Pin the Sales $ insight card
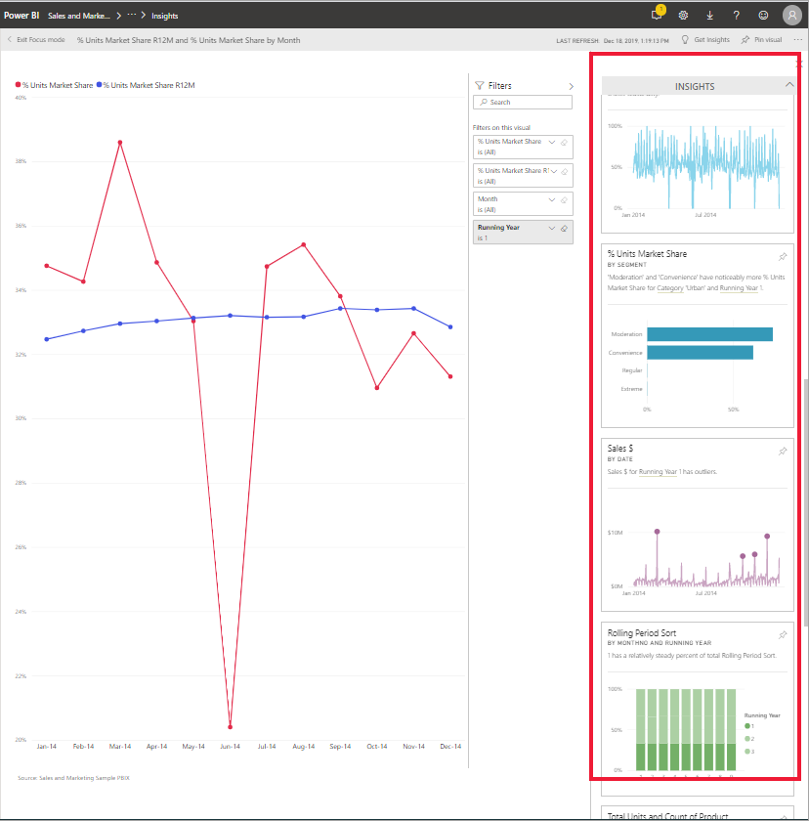 (783, 451)
